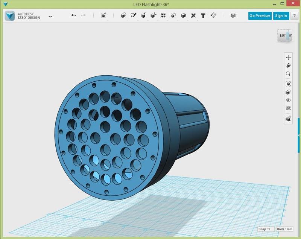This screenshot has height=239, width=301.
Task: Open the Primitives shape menu
Action: pyautogui.click(x=123, y=15)
